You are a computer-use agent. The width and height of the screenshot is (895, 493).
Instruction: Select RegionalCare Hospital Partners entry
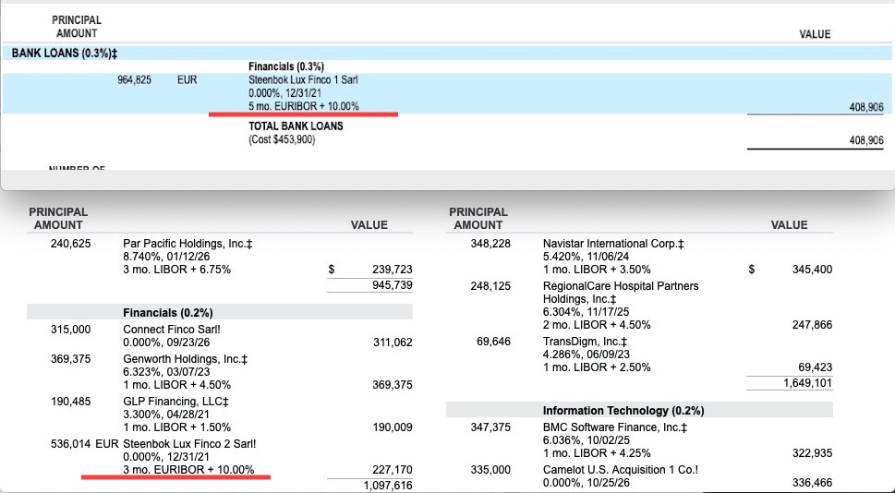pyautogui.click(x=621, y=292)
